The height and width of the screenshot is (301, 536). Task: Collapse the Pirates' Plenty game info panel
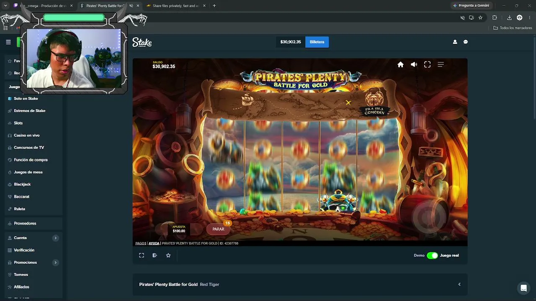coord(459,284)
